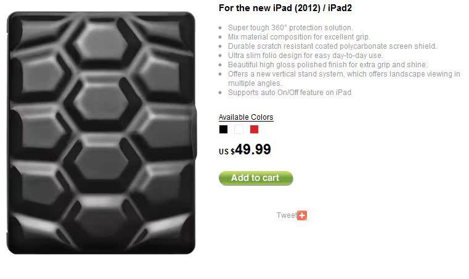Click the hexagon-patterned iPad case image
Viewport: 469px width, 279px height.
click(101, 133)
